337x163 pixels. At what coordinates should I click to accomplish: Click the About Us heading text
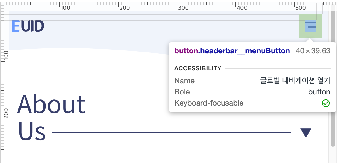[x=51, y=118]
